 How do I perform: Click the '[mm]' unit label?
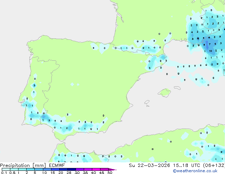39,165
